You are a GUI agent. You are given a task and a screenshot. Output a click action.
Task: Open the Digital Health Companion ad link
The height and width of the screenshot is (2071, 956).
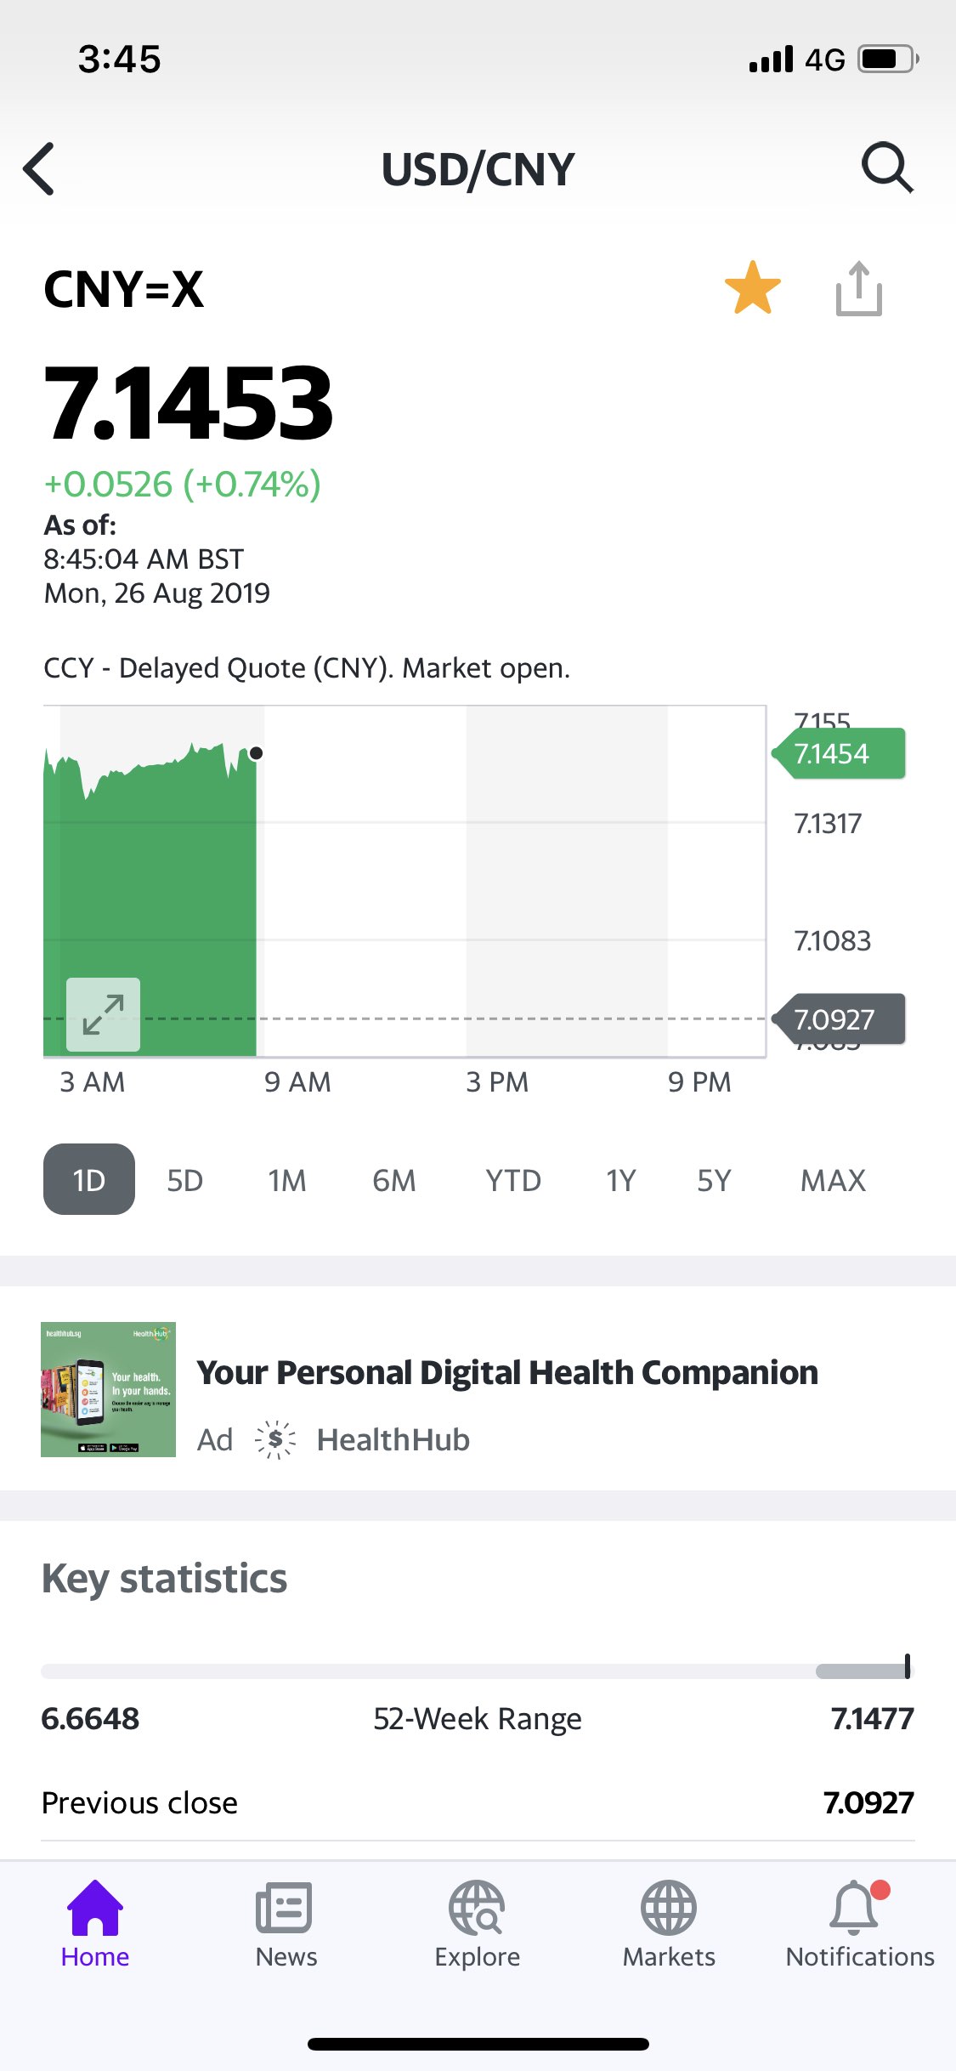506,1373
